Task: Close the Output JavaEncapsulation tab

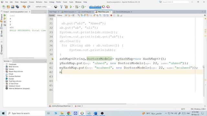Action: click(x=29, y=12)
